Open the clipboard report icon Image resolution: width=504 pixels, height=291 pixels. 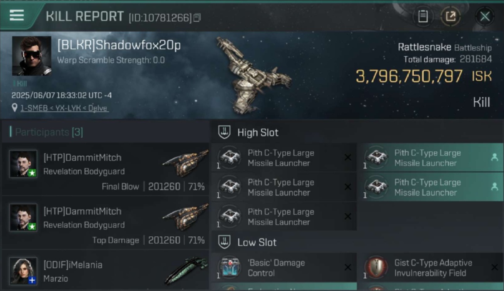click(x=423, y=16)
